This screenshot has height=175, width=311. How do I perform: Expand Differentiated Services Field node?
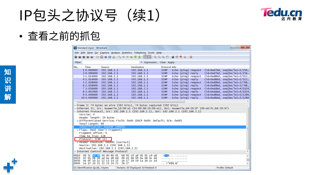(77, 121)
